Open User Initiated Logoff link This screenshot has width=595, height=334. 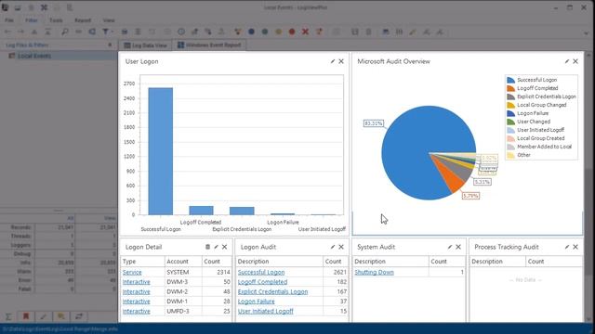[x=266, y=311]
